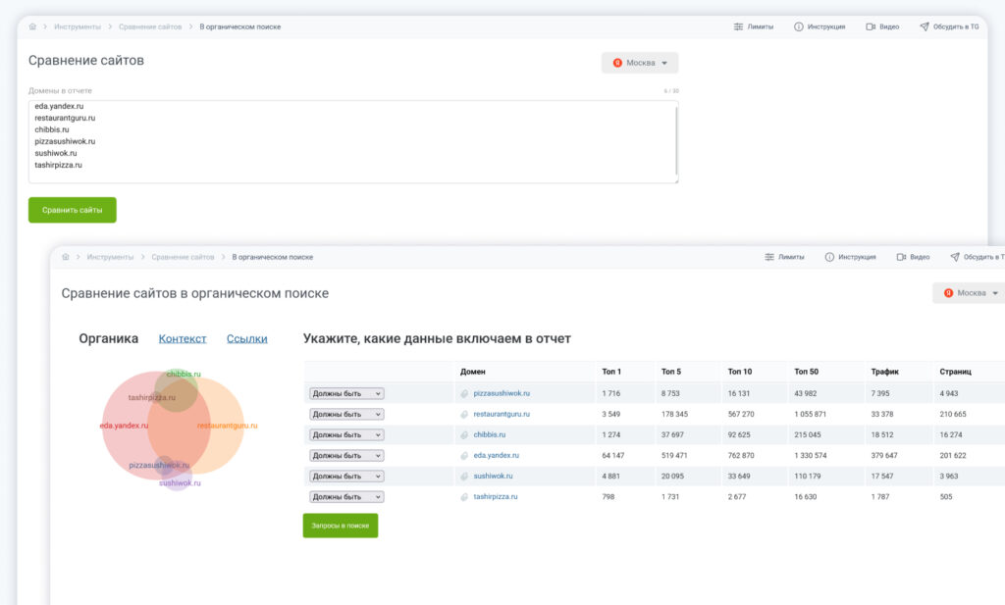Open home icon in front window breadcrumb
Image resolution: width=1005 pixels, height=605 pixels.
click(x=66, y=257)
